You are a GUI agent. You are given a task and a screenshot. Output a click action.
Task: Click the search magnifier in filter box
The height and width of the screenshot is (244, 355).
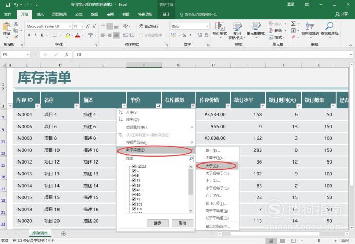coord(191,159)
